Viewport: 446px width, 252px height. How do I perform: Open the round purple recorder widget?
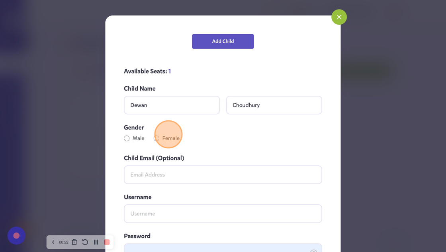pos(16,236)
